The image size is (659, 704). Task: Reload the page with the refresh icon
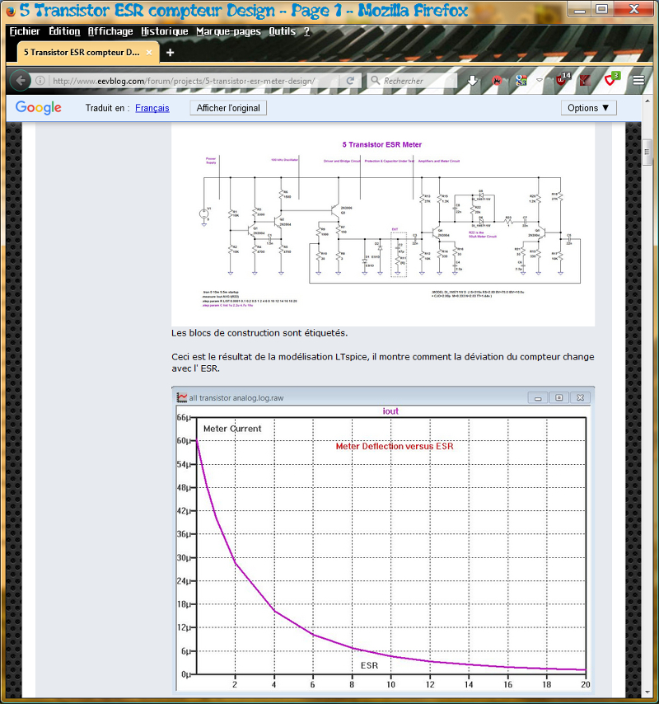pos(350,81)
